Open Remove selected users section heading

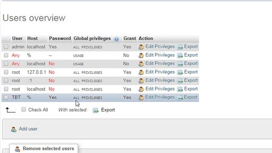point(48,149)
